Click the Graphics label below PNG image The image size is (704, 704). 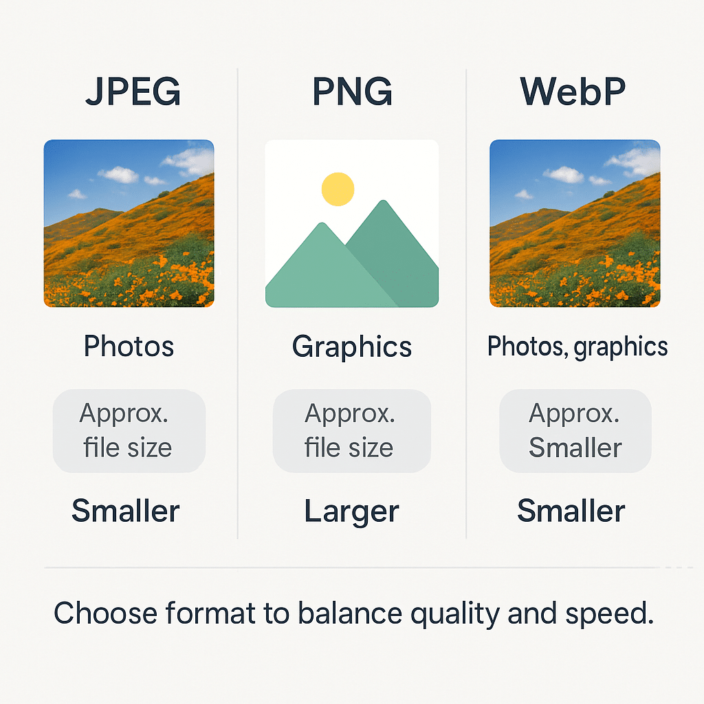point(351,346)
